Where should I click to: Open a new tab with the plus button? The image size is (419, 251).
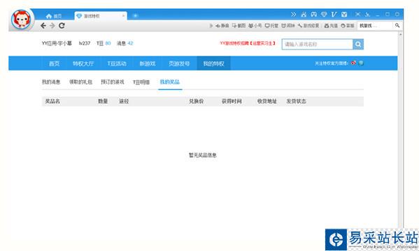(135, 16)
